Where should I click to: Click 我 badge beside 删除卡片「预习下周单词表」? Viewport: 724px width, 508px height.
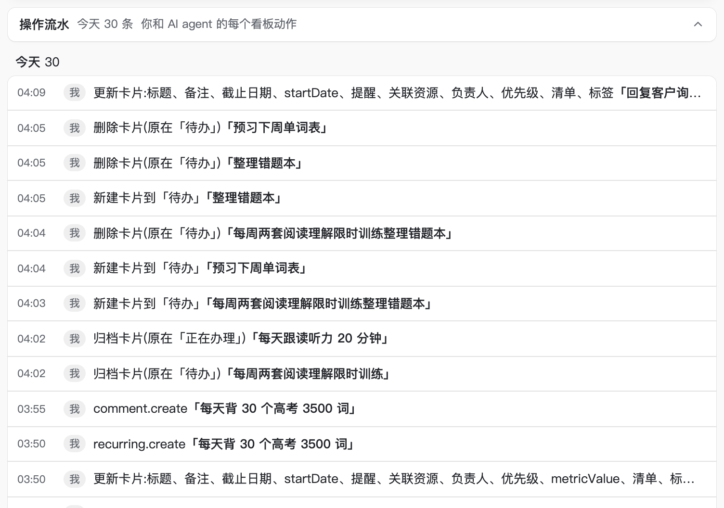point(75,128)
